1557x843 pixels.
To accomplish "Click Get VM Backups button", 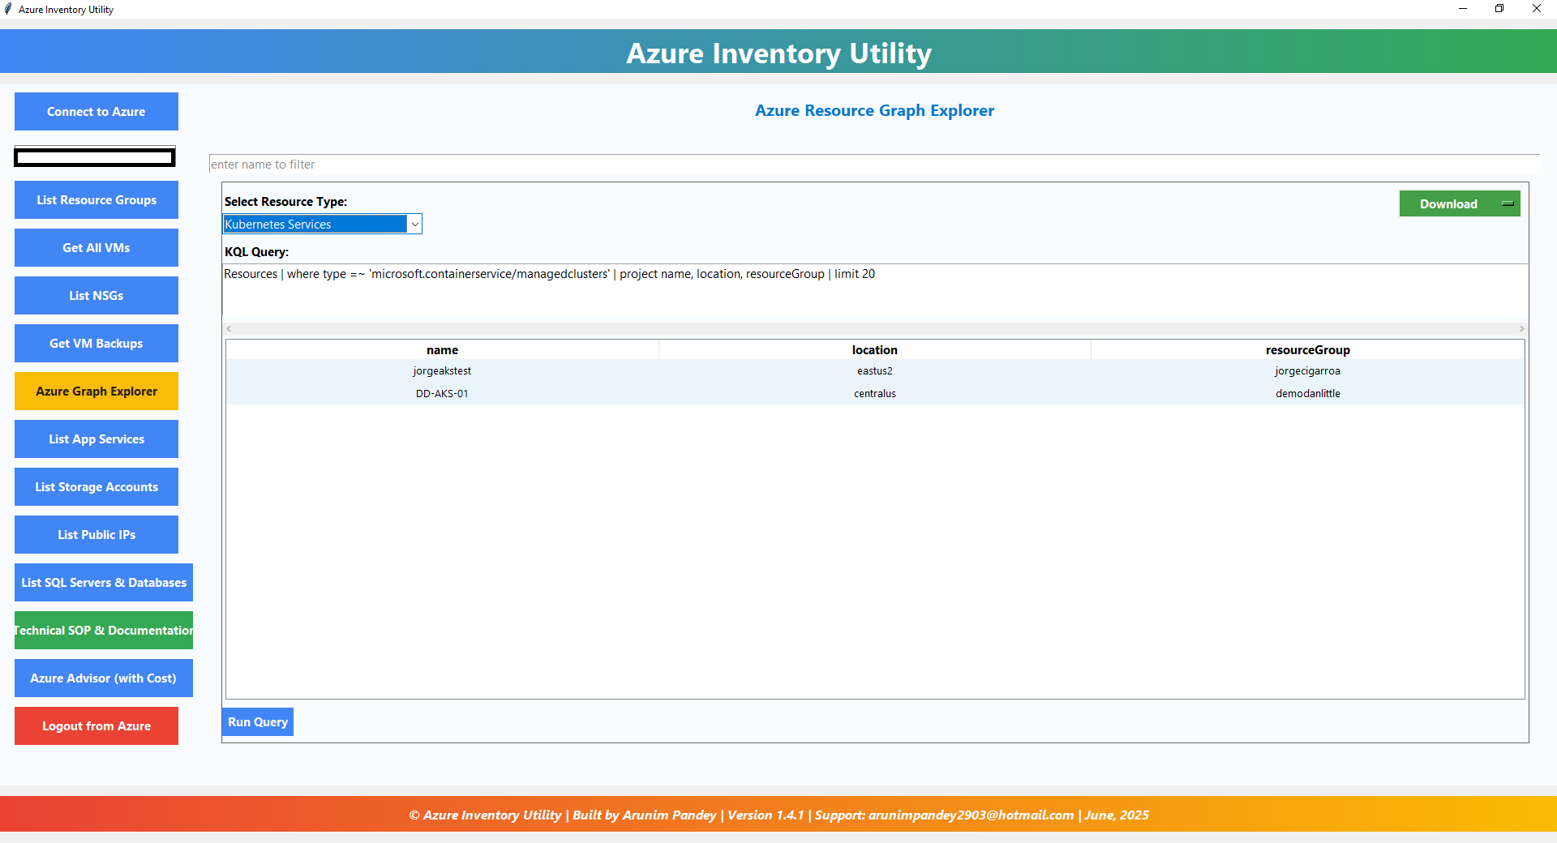I will (96, 343).
